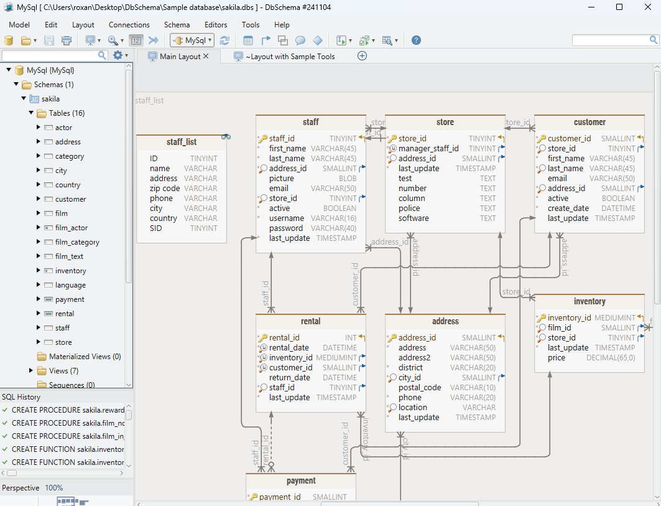Viewport: 661px width, 506px height.
Task: Click the print icon in toolbar
Action: [x=67, y=40]
